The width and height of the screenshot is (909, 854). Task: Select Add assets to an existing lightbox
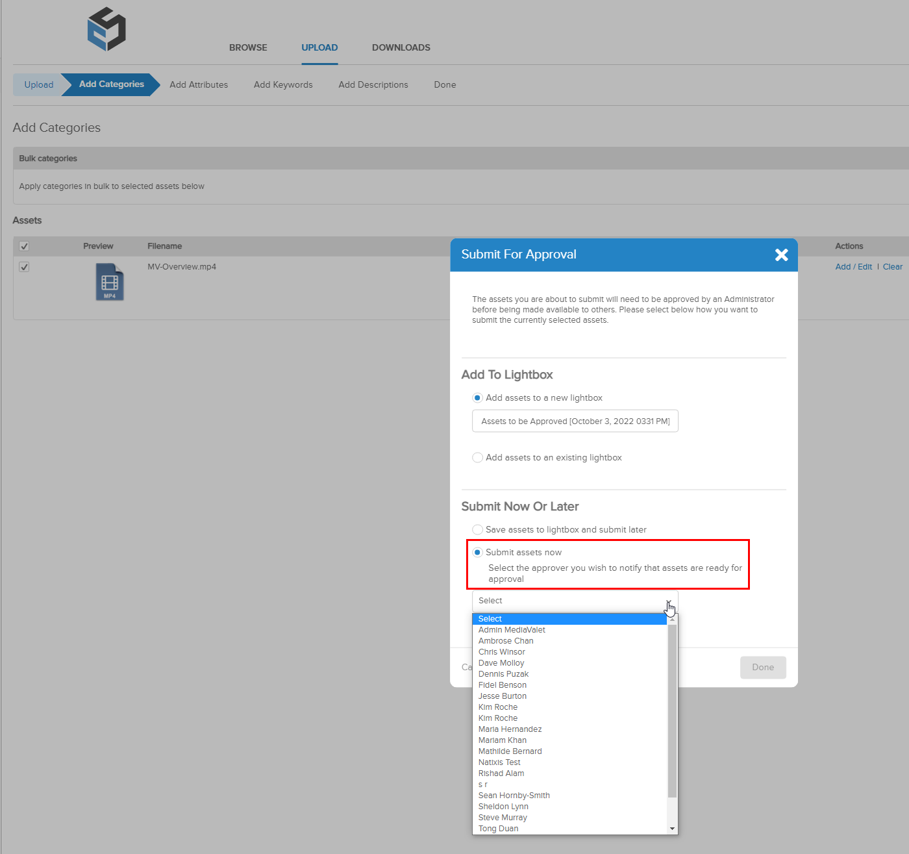pyautogui.click(x=478, y=457)
